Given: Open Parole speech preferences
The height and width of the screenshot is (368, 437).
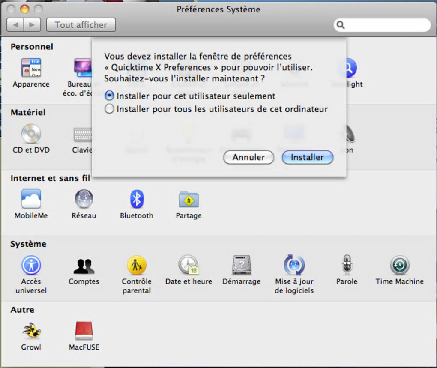Looking at the screenshot, I should point(347,265).
